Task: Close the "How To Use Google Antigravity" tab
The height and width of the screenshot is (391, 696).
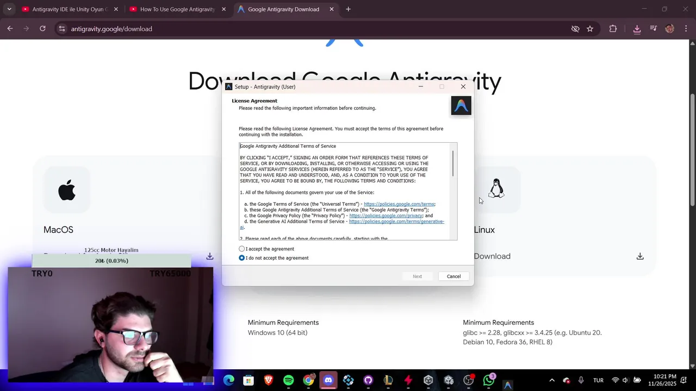Action: pyautogui.click(x=223, y=9)
